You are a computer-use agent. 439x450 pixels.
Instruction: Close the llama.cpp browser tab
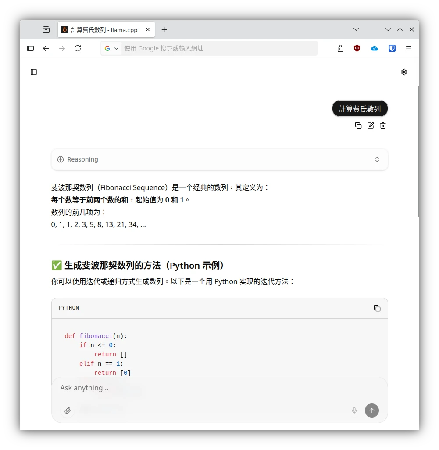[148, 29]
